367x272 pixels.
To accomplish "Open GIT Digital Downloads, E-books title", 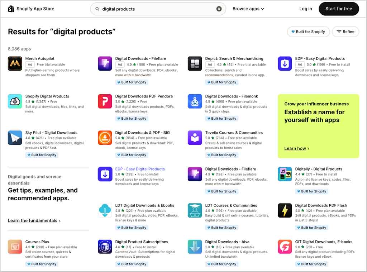I will [324, 242].
